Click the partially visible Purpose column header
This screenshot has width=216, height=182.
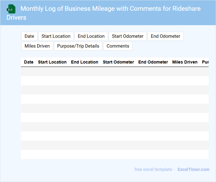(205, 62)
